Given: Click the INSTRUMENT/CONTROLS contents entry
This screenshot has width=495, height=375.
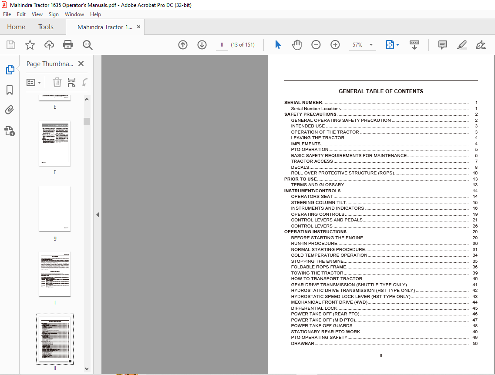Looking at the screenshot, I should (381, 191).
